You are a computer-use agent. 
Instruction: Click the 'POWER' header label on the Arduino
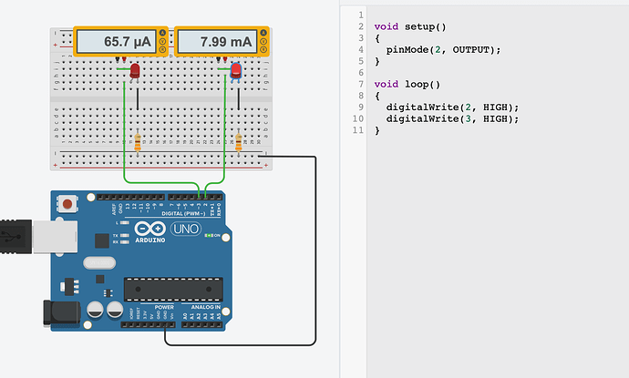[x=164, y=307]
